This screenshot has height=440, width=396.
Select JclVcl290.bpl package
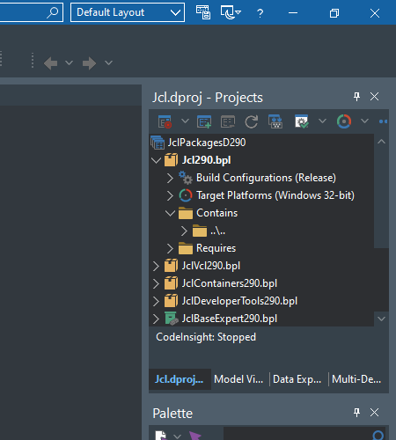tap(211, 266)
